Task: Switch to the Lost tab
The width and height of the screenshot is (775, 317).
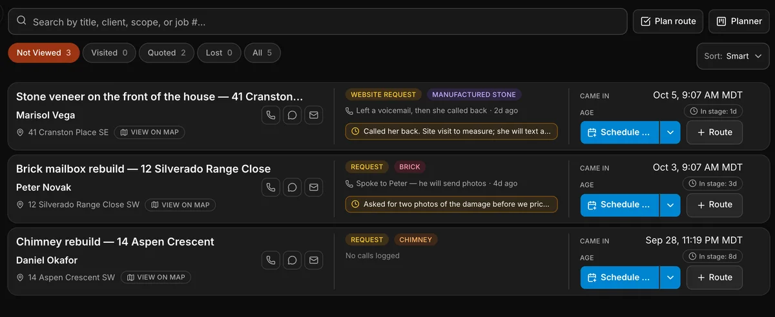Action: (x=219, y=53)
